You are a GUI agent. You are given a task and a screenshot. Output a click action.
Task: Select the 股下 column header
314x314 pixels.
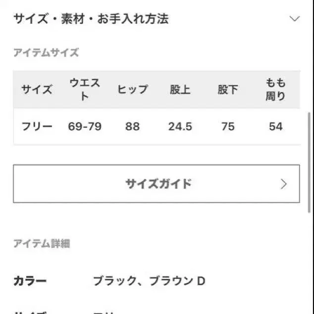[228, 90]
